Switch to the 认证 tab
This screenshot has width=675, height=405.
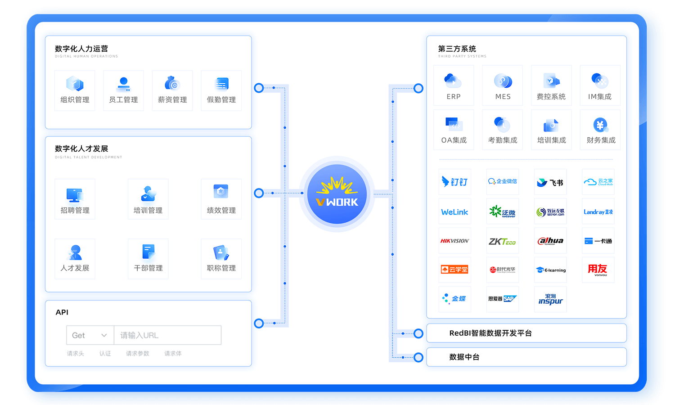105,354
